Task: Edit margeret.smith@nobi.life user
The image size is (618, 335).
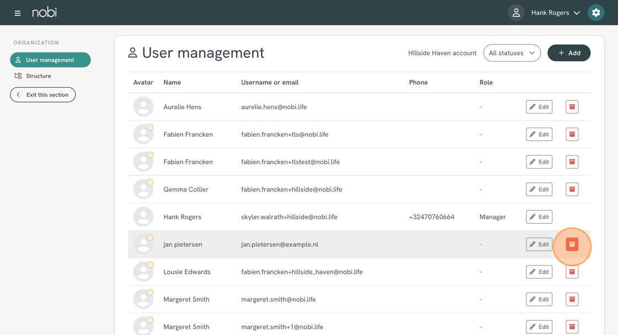Action: (x=539, y=300)
